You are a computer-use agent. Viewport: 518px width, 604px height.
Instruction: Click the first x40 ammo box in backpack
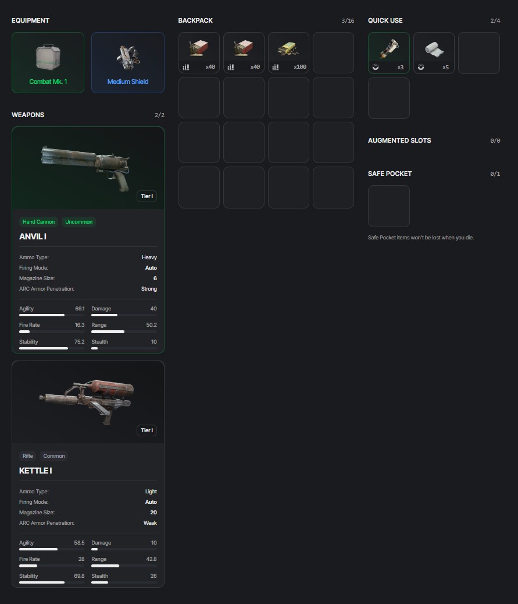(x=199, y=53)
